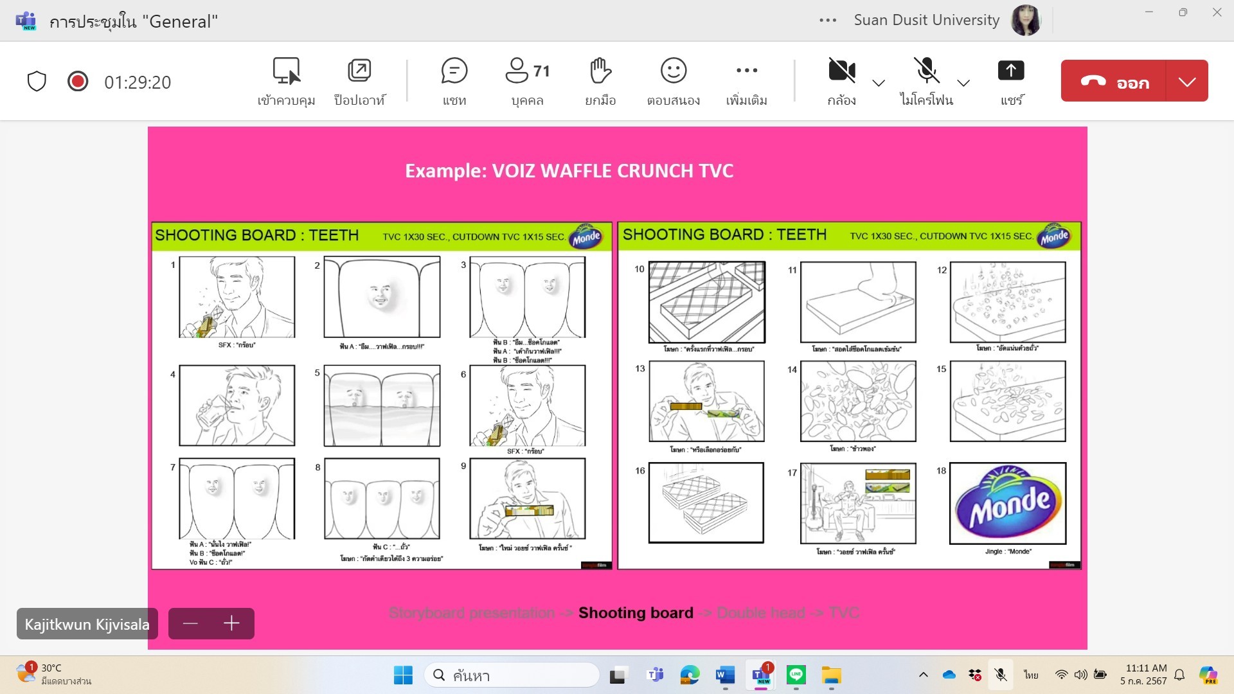Open the notification bell icon
Viewport: 1234px width, 694px height.
tap(1180, 675)
